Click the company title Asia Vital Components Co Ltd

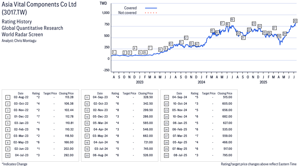(x=39, y=4)
